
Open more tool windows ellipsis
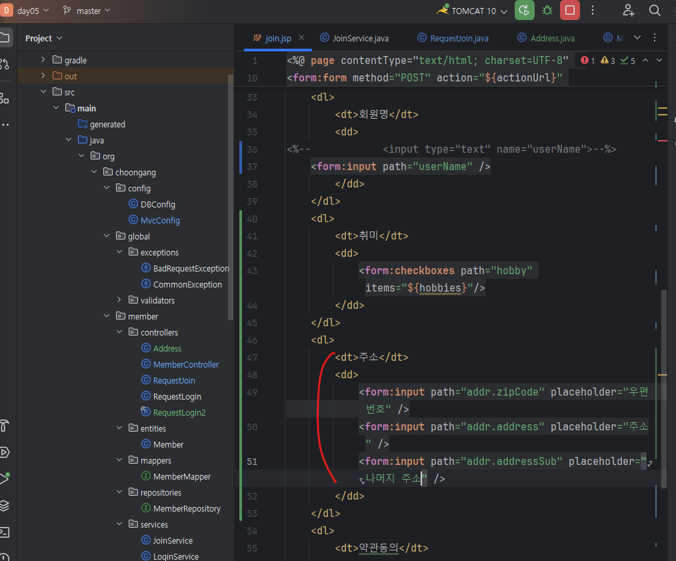[5, 125]
